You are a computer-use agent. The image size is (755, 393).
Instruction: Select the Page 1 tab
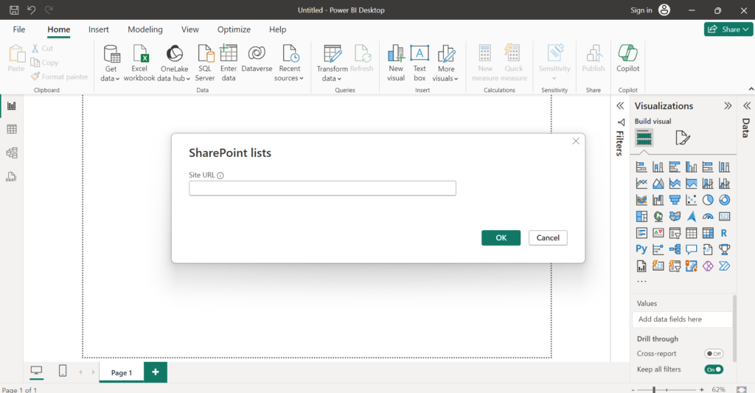(122, 373)
